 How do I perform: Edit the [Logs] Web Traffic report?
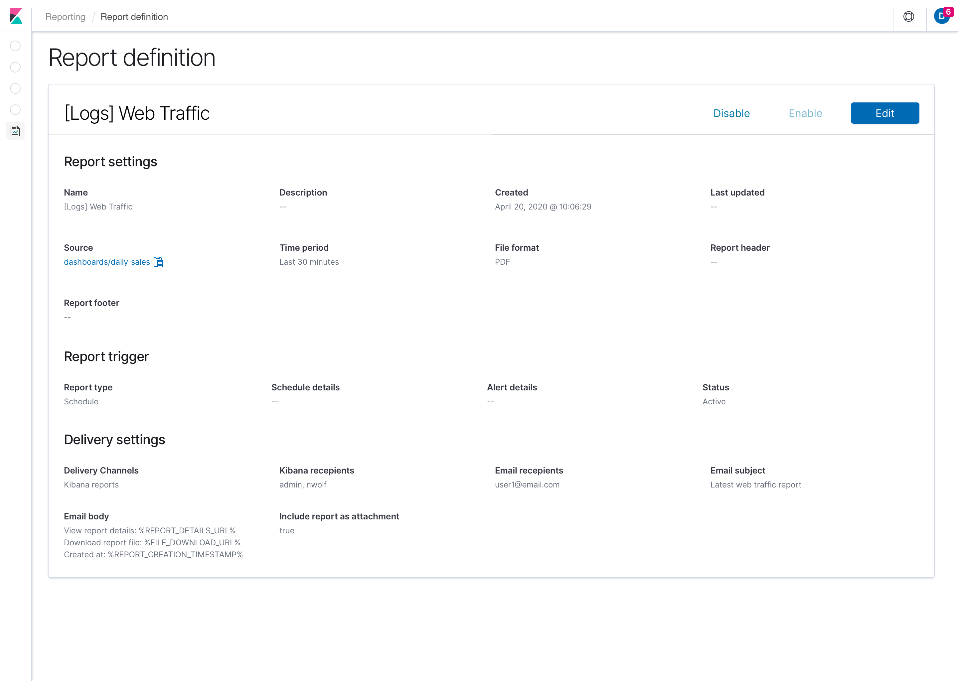tap(885, 113)
